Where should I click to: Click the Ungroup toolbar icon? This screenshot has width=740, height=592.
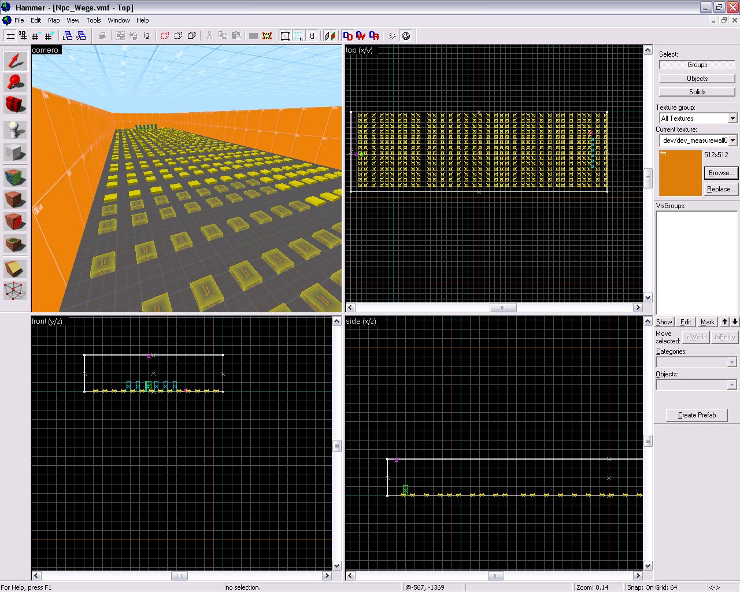tap(134, 36)
